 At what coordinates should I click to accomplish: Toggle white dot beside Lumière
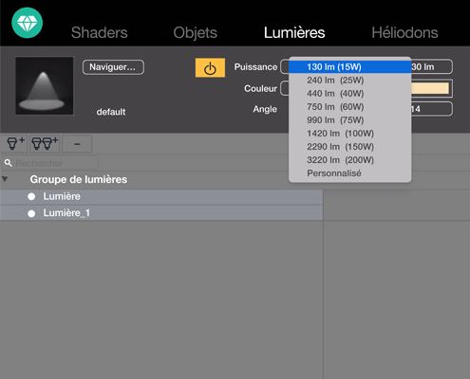[31, 197]
